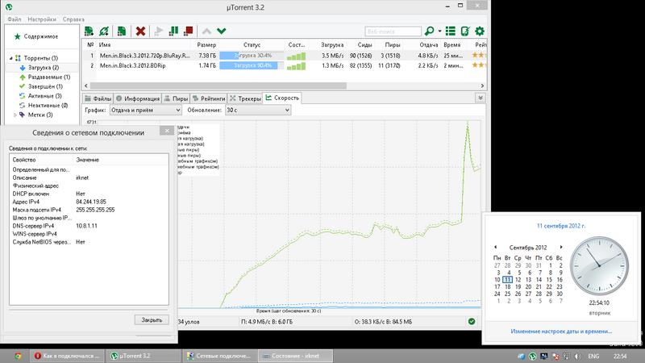Select Содержимое in the sidebar
This screenshot has height=363, width=645.
(41, 36)
